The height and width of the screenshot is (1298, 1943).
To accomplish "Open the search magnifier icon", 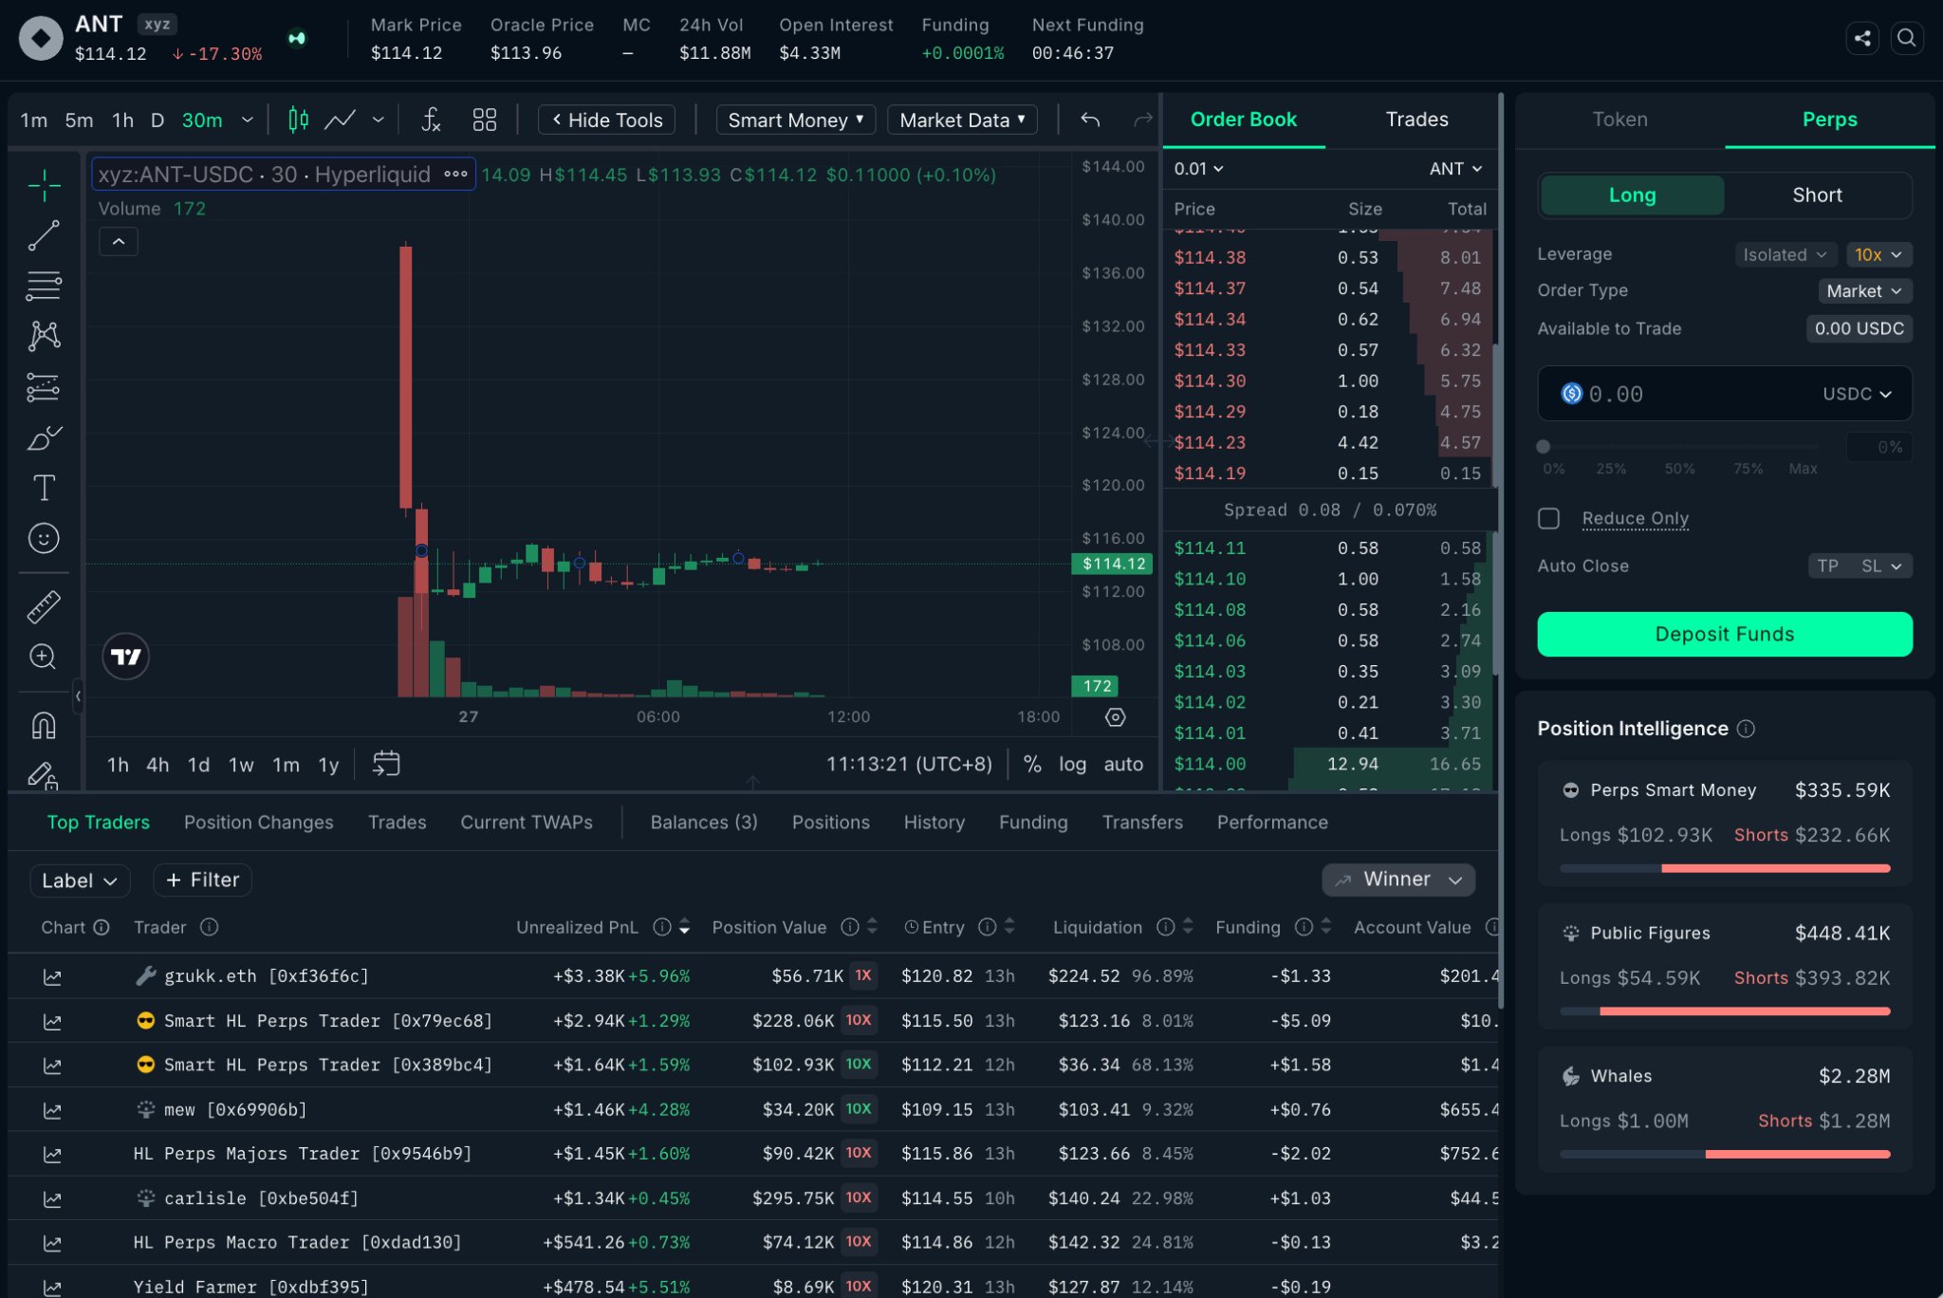I will (1907, 38).
